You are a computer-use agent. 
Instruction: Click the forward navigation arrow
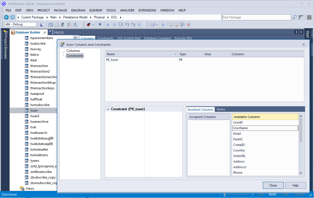click(x=12, y=17)
